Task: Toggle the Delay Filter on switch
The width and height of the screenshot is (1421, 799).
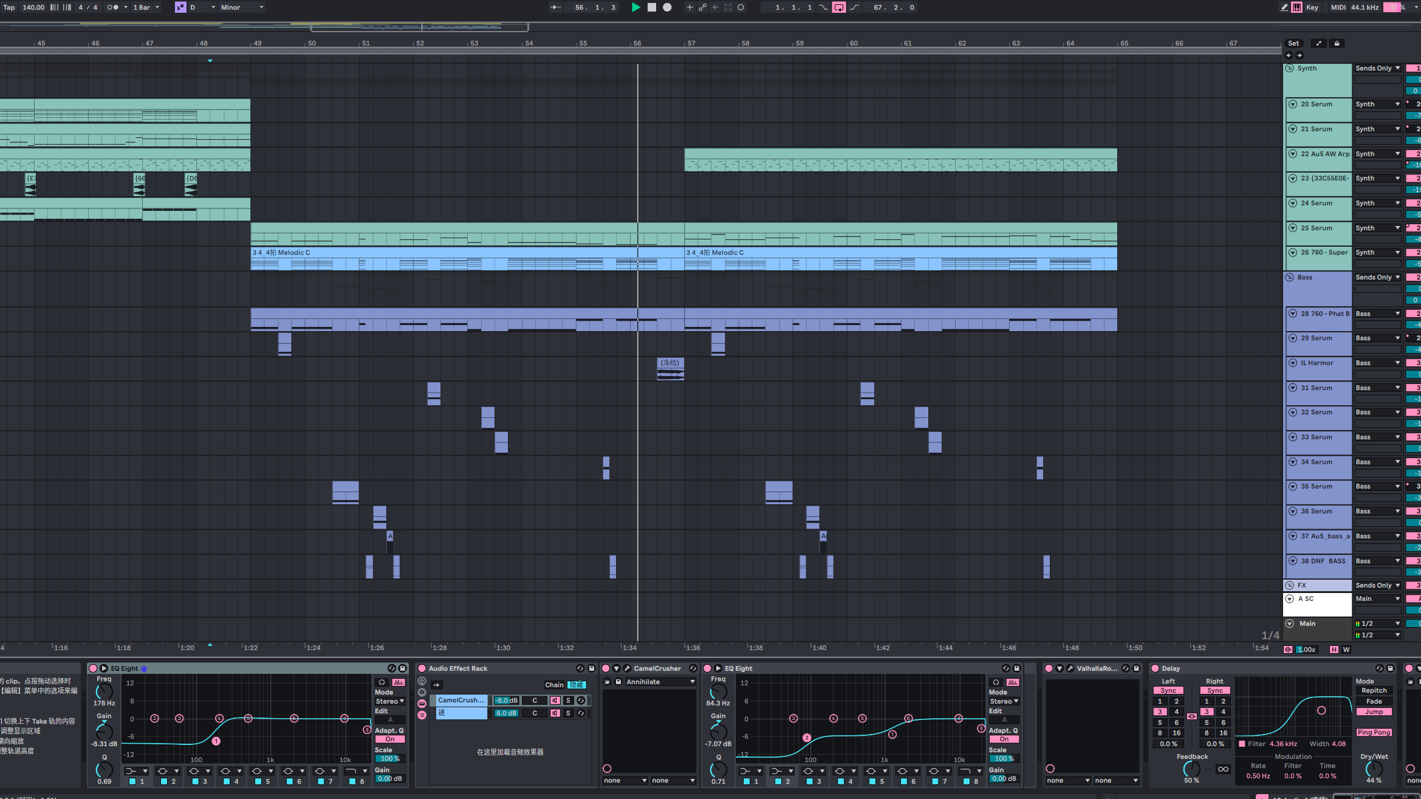Action: pyautogui.click(x=1242, y=744)
